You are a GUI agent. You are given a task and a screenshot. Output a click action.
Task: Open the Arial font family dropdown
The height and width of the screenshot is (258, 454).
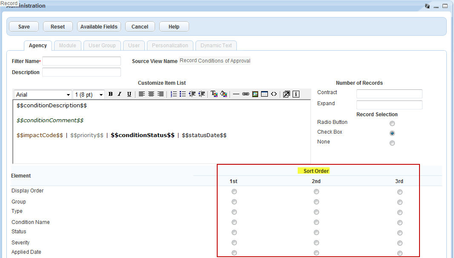[43, 95]
